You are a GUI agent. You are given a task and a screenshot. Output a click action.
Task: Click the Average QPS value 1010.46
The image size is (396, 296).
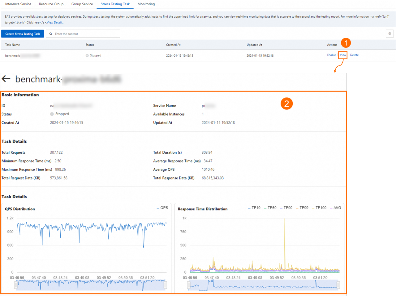(208, 170)
